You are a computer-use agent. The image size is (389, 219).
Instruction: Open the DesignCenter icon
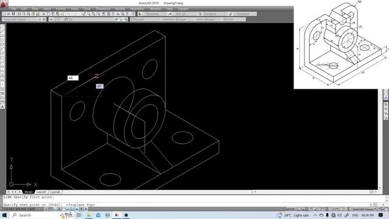pyautogui.click(x=108, y=14)
